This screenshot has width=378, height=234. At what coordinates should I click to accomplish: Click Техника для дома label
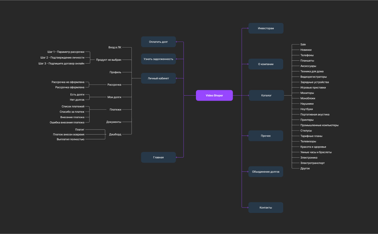pos(312,71)
